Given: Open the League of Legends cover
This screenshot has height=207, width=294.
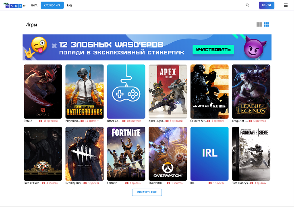Looking at the screenshot, I should click(251, 91).
